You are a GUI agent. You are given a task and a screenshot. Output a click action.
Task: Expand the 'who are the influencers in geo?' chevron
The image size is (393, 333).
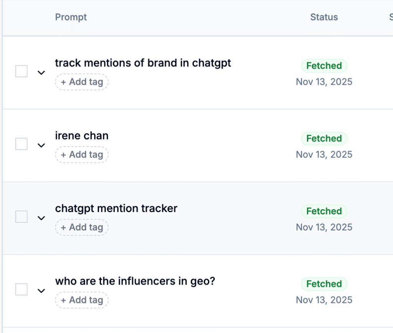tap(41, 291)
